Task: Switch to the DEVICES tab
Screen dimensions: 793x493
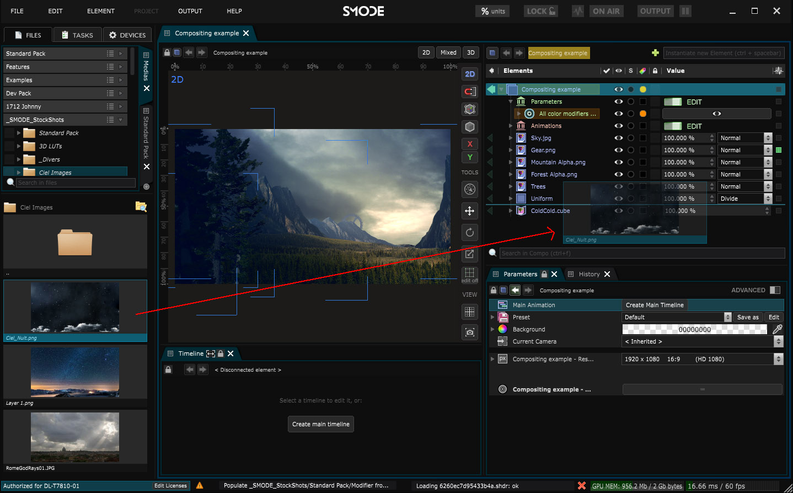Action: 127,35
